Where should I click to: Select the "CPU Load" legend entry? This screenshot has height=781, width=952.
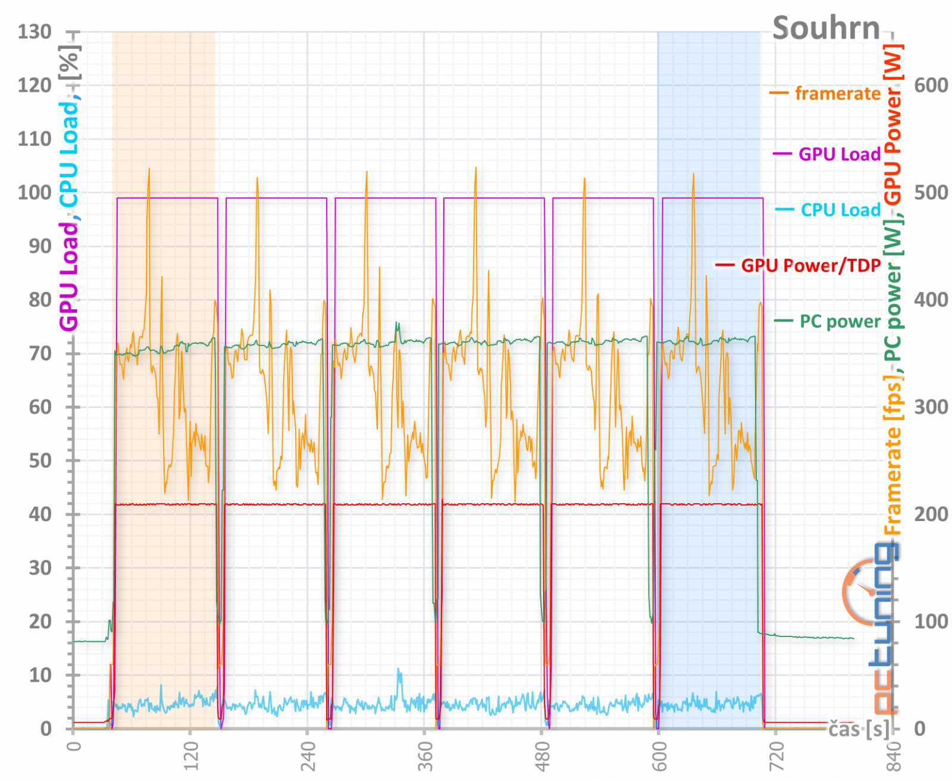tap(828, 210)
